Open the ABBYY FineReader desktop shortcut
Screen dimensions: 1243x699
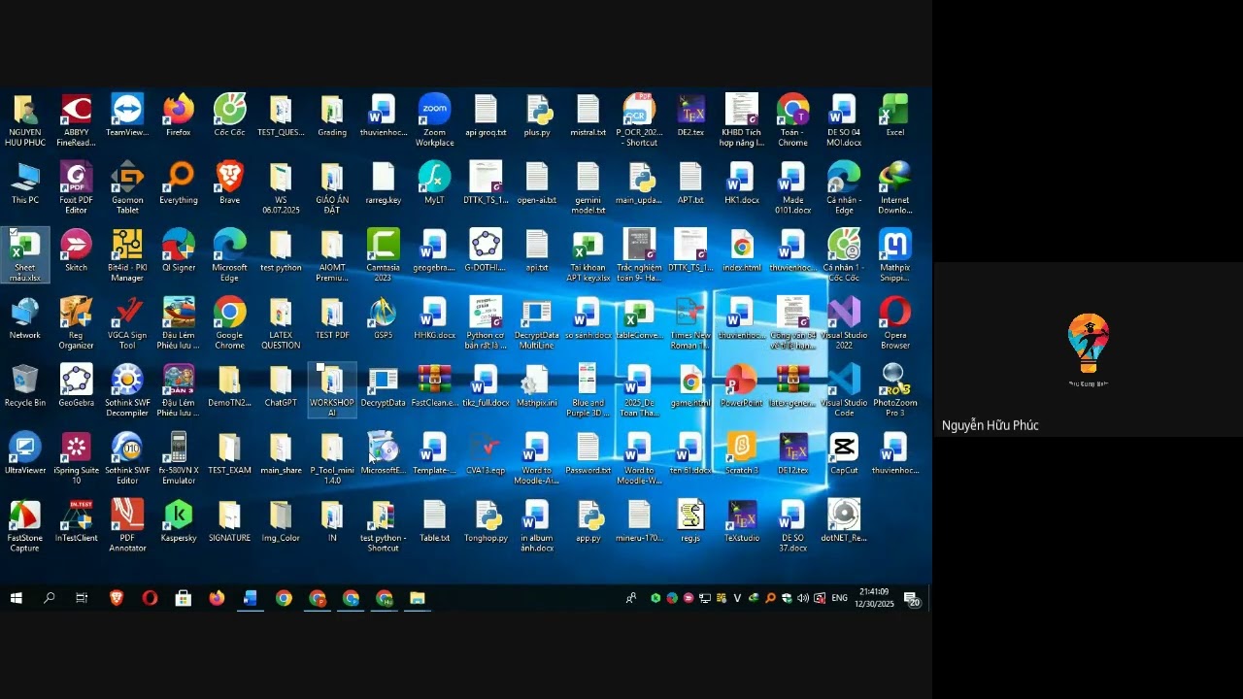point(76,120)
